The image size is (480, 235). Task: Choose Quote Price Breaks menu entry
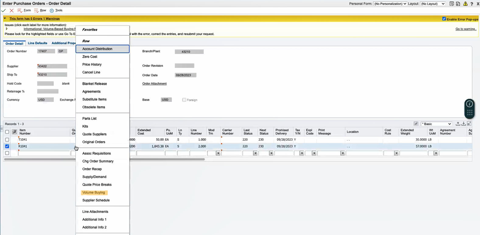103,185
